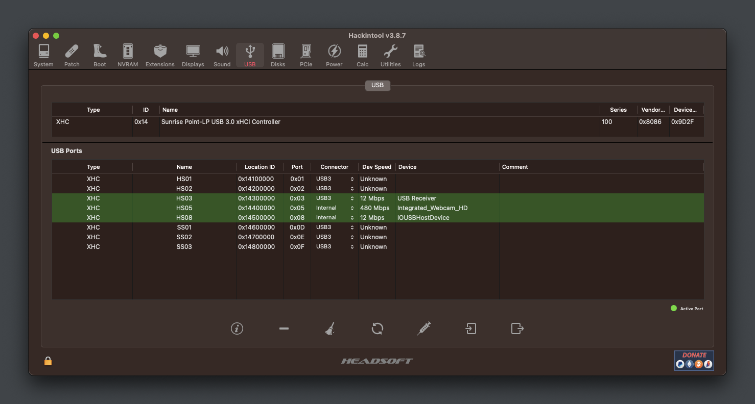Screen dimensions: 755x404
Task: Select the USB toolbar icon
Action: (250, 56)
